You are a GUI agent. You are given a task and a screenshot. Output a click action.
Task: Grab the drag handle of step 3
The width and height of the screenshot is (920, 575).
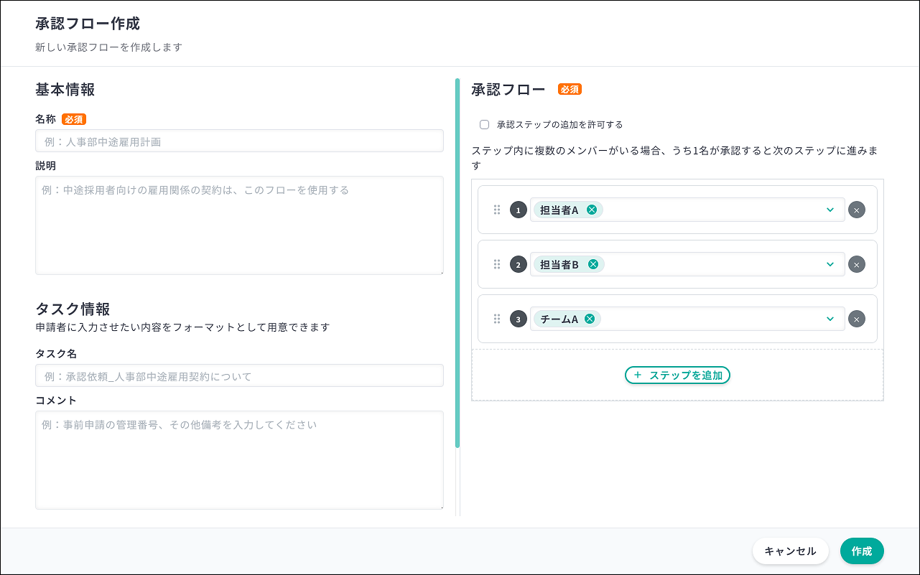pyautogui.click(x=496, y=319)
